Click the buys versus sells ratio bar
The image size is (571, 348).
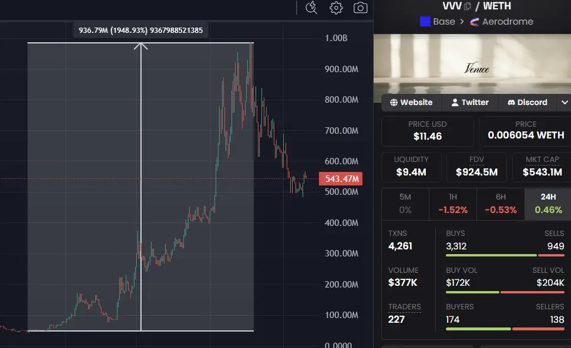click(505, 255)
